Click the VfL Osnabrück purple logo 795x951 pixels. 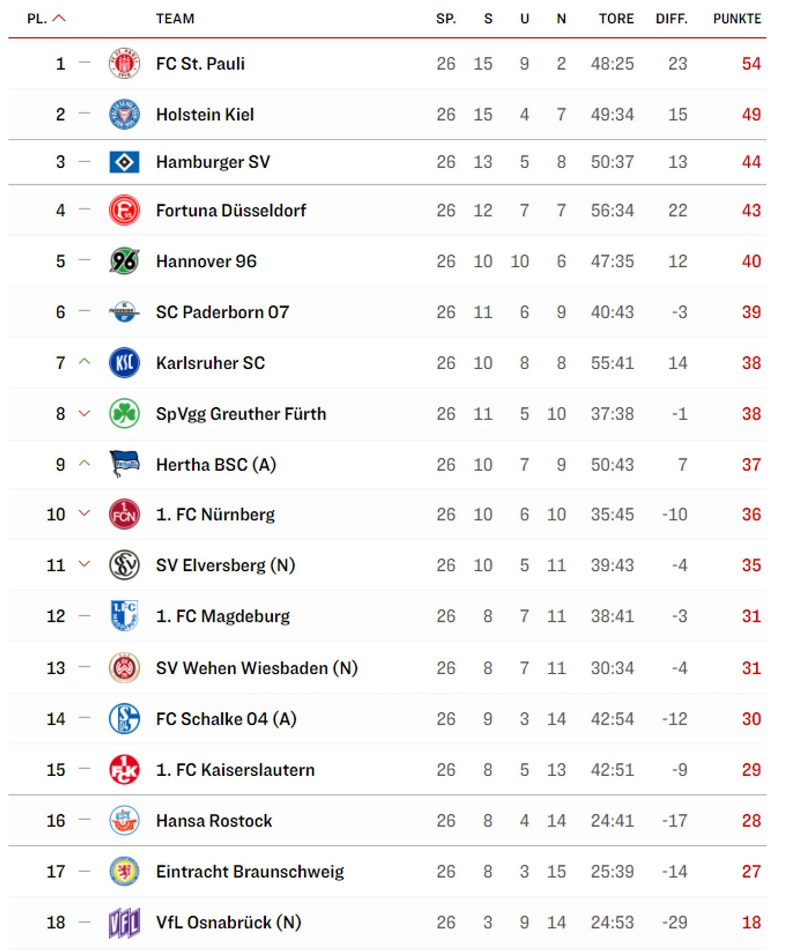(124, 923)
